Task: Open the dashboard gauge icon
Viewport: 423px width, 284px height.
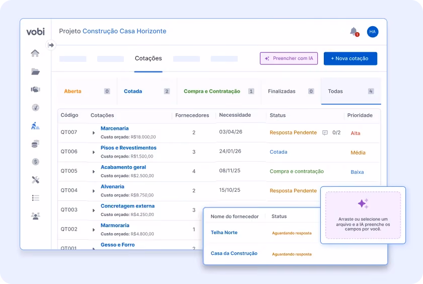Action: 35,108
